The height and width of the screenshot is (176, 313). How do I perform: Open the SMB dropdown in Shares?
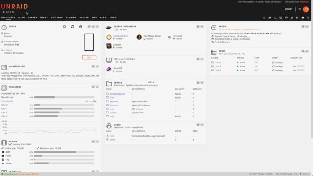(x=151, y=82)
